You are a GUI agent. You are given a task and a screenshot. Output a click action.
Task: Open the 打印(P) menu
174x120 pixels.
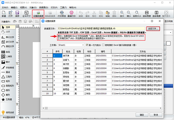54,8
